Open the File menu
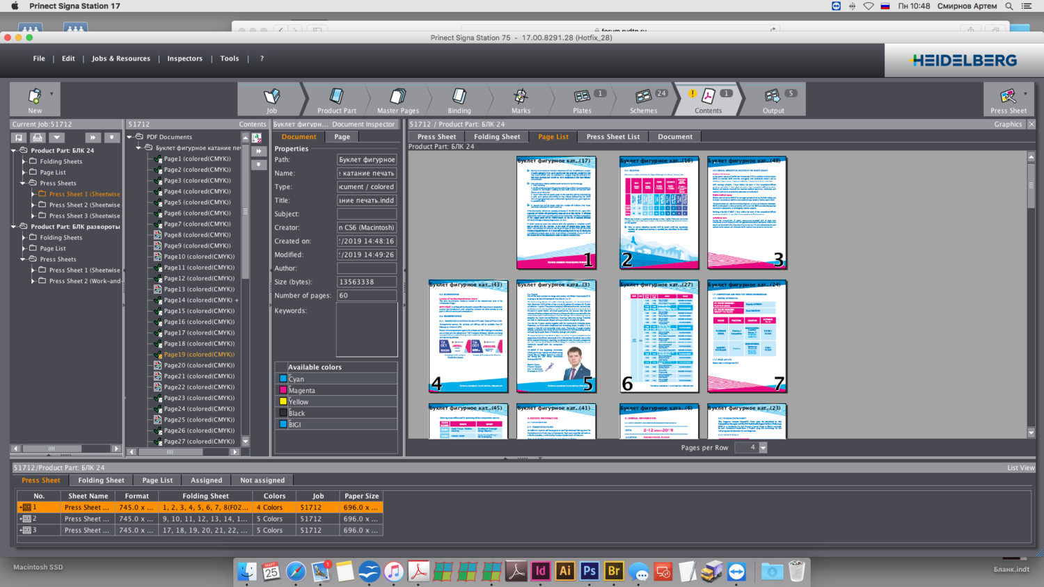This screenshot has width=1044, height=587. [39, 58]
